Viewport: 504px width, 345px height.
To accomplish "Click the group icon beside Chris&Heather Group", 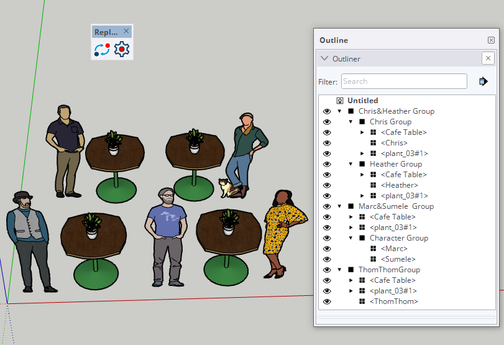I will click(x=351, y=111).
